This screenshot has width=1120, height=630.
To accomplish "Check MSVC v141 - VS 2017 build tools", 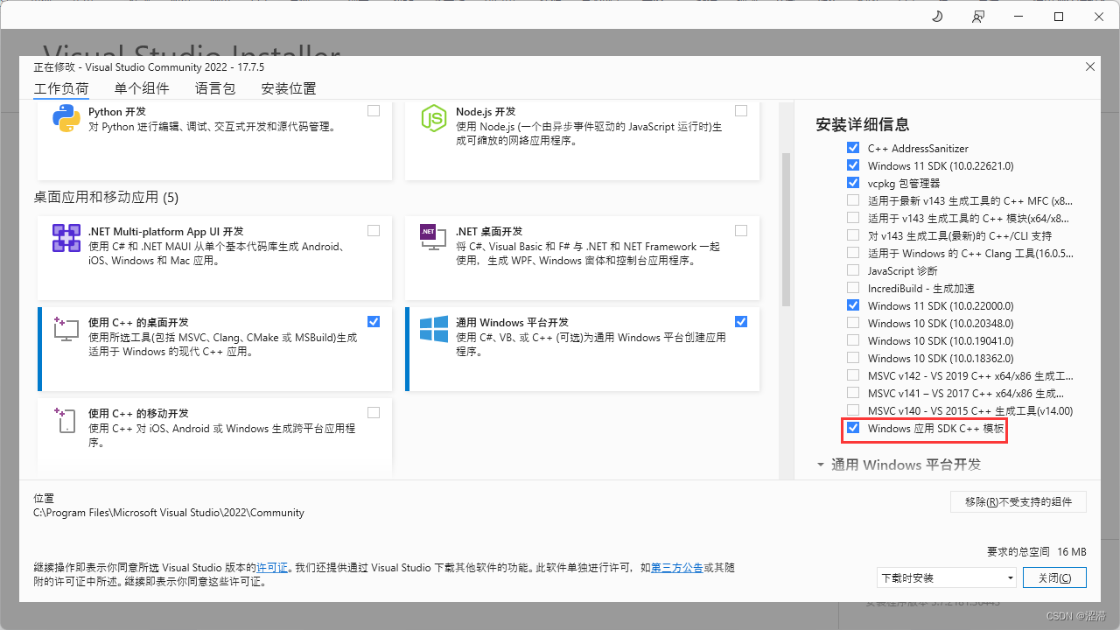I will (853, 393).
